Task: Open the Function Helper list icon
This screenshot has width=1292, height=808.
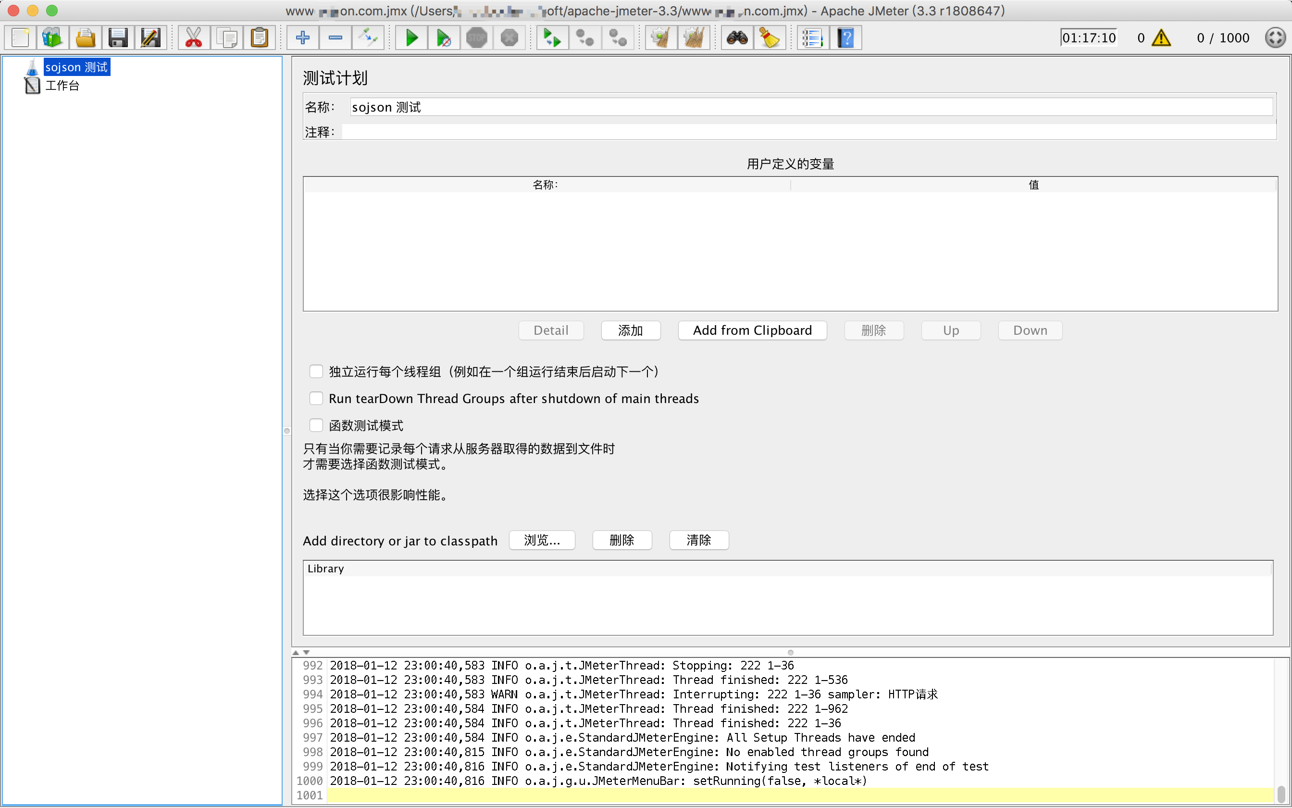Action: click(813, 38)
